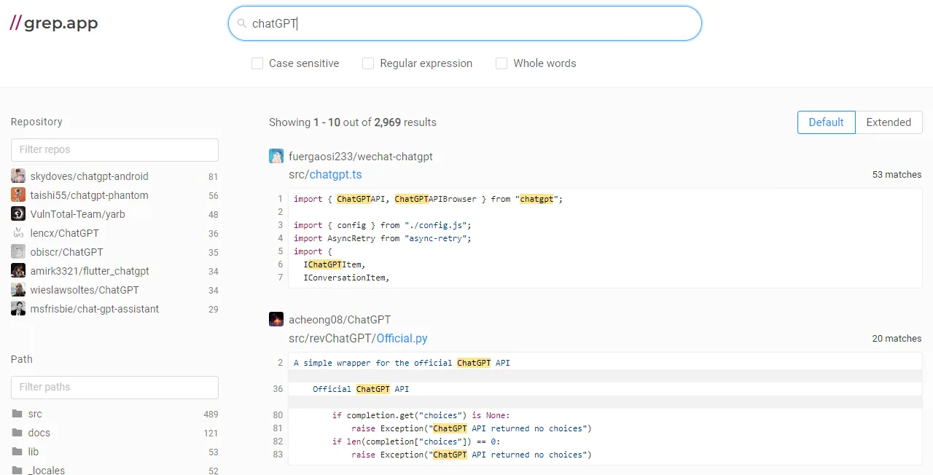Click the search magnifier icon

242,23
